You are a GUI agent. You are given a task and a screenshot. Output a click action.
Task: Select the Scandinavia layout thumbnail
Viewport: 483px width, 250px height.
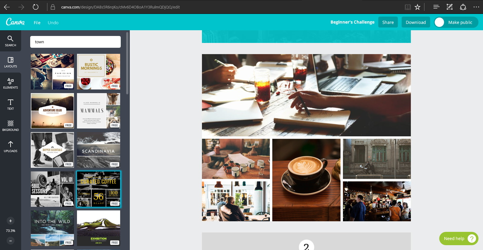point(98,150)
